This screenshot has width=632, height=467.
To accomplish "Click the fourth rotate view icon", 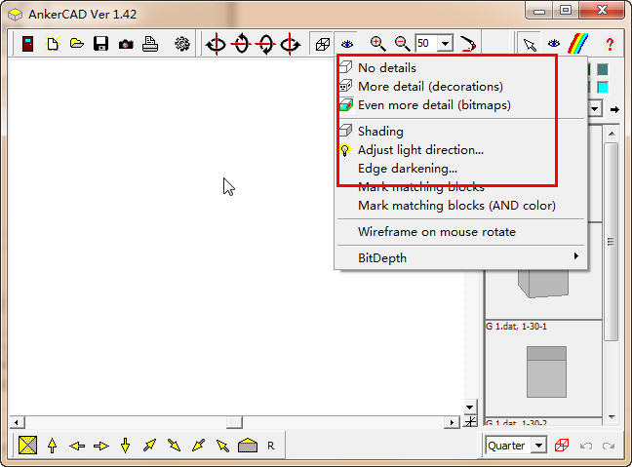I will 291,44.
